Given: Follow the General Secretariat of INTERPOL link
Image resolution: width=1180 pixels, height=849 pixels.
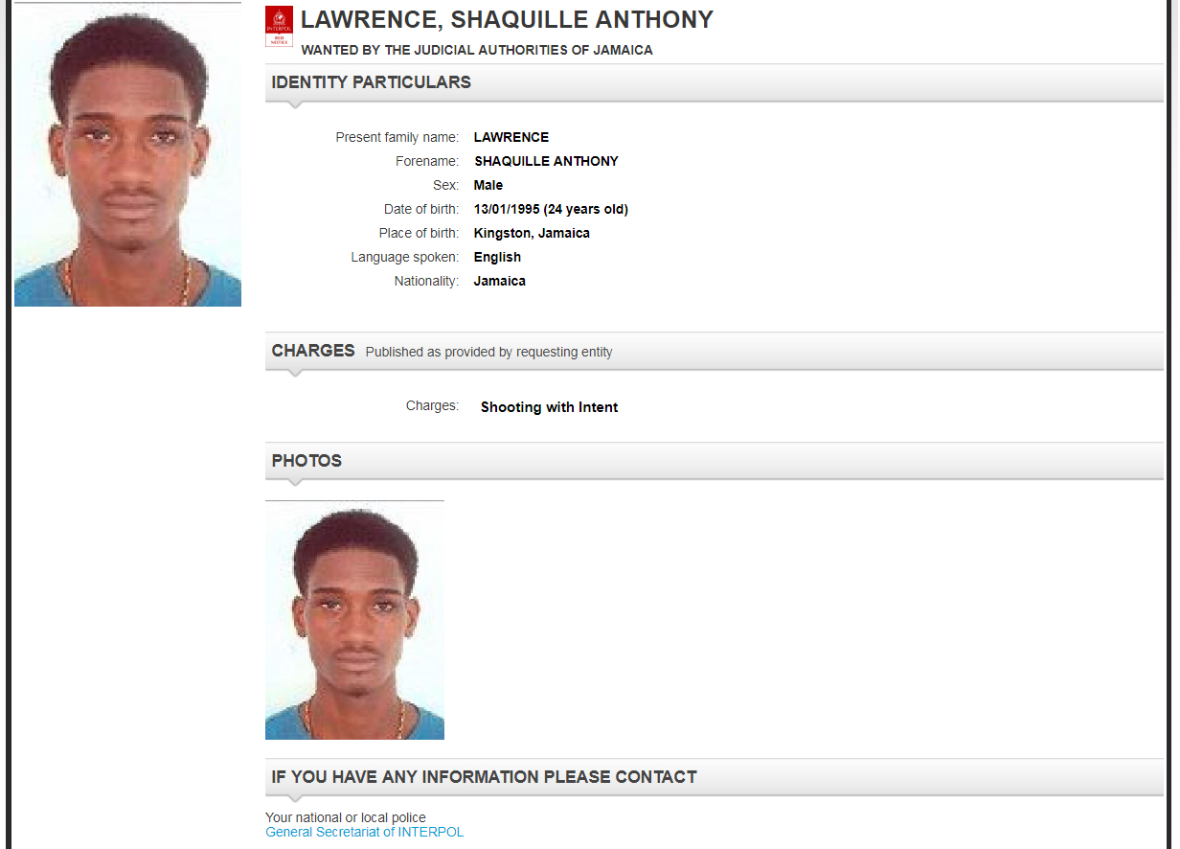Looking at the screenshot, I should tap(364, 832).
